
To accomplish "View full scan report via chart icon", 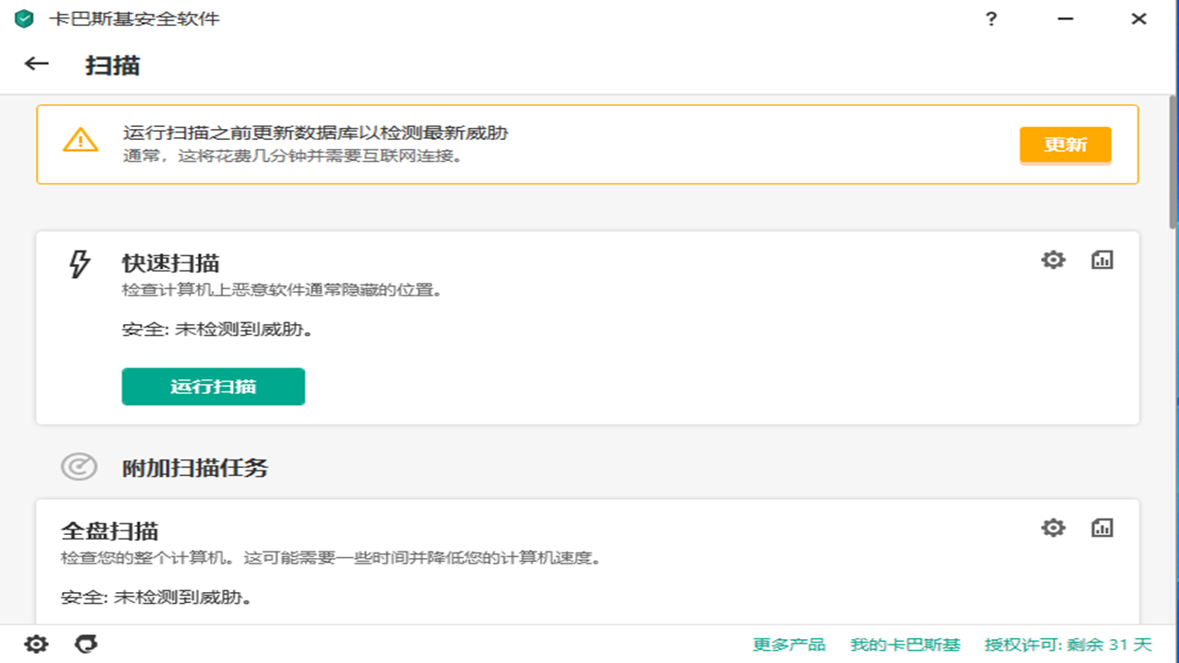I will point(1103,528).
